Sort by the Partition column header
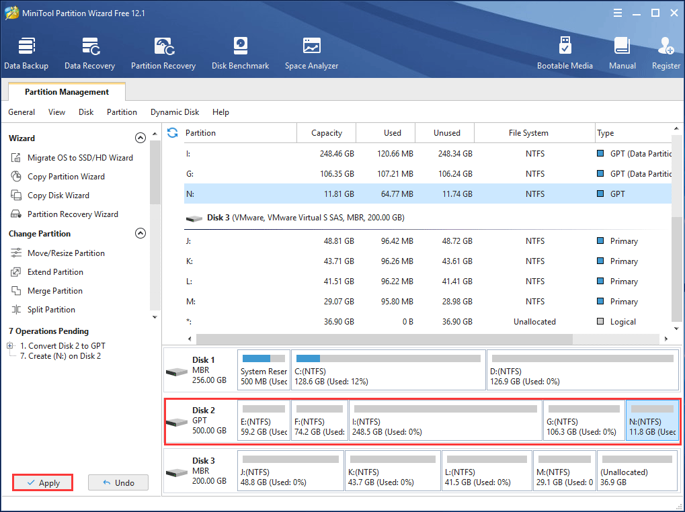The width and height of the screenshot is (685, 512). (x=240, y=132)
